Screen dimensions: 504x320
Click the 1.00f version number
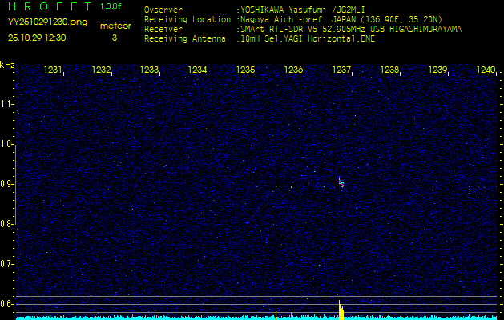click(111, 6)
